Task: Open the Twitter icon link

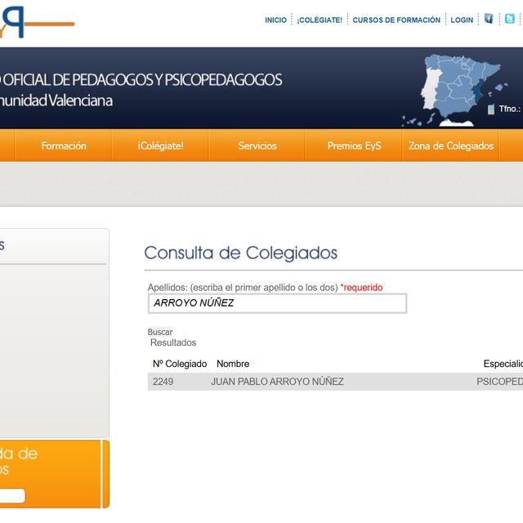Action: 510,19
